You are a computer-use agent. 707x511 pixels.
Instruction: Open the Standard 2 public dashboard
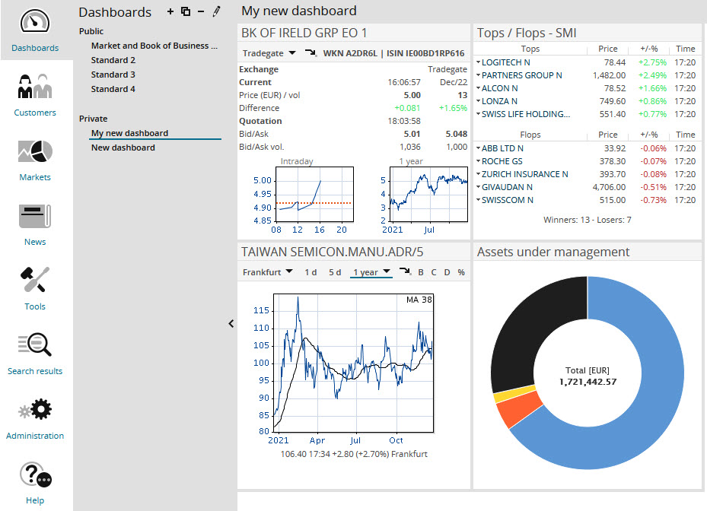pyautogui.click(x=113, y=60)
